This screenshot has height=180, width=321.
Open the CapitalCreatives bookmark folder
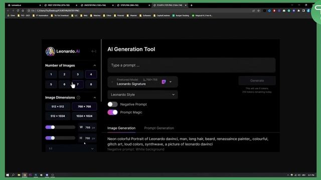[162, 15]
